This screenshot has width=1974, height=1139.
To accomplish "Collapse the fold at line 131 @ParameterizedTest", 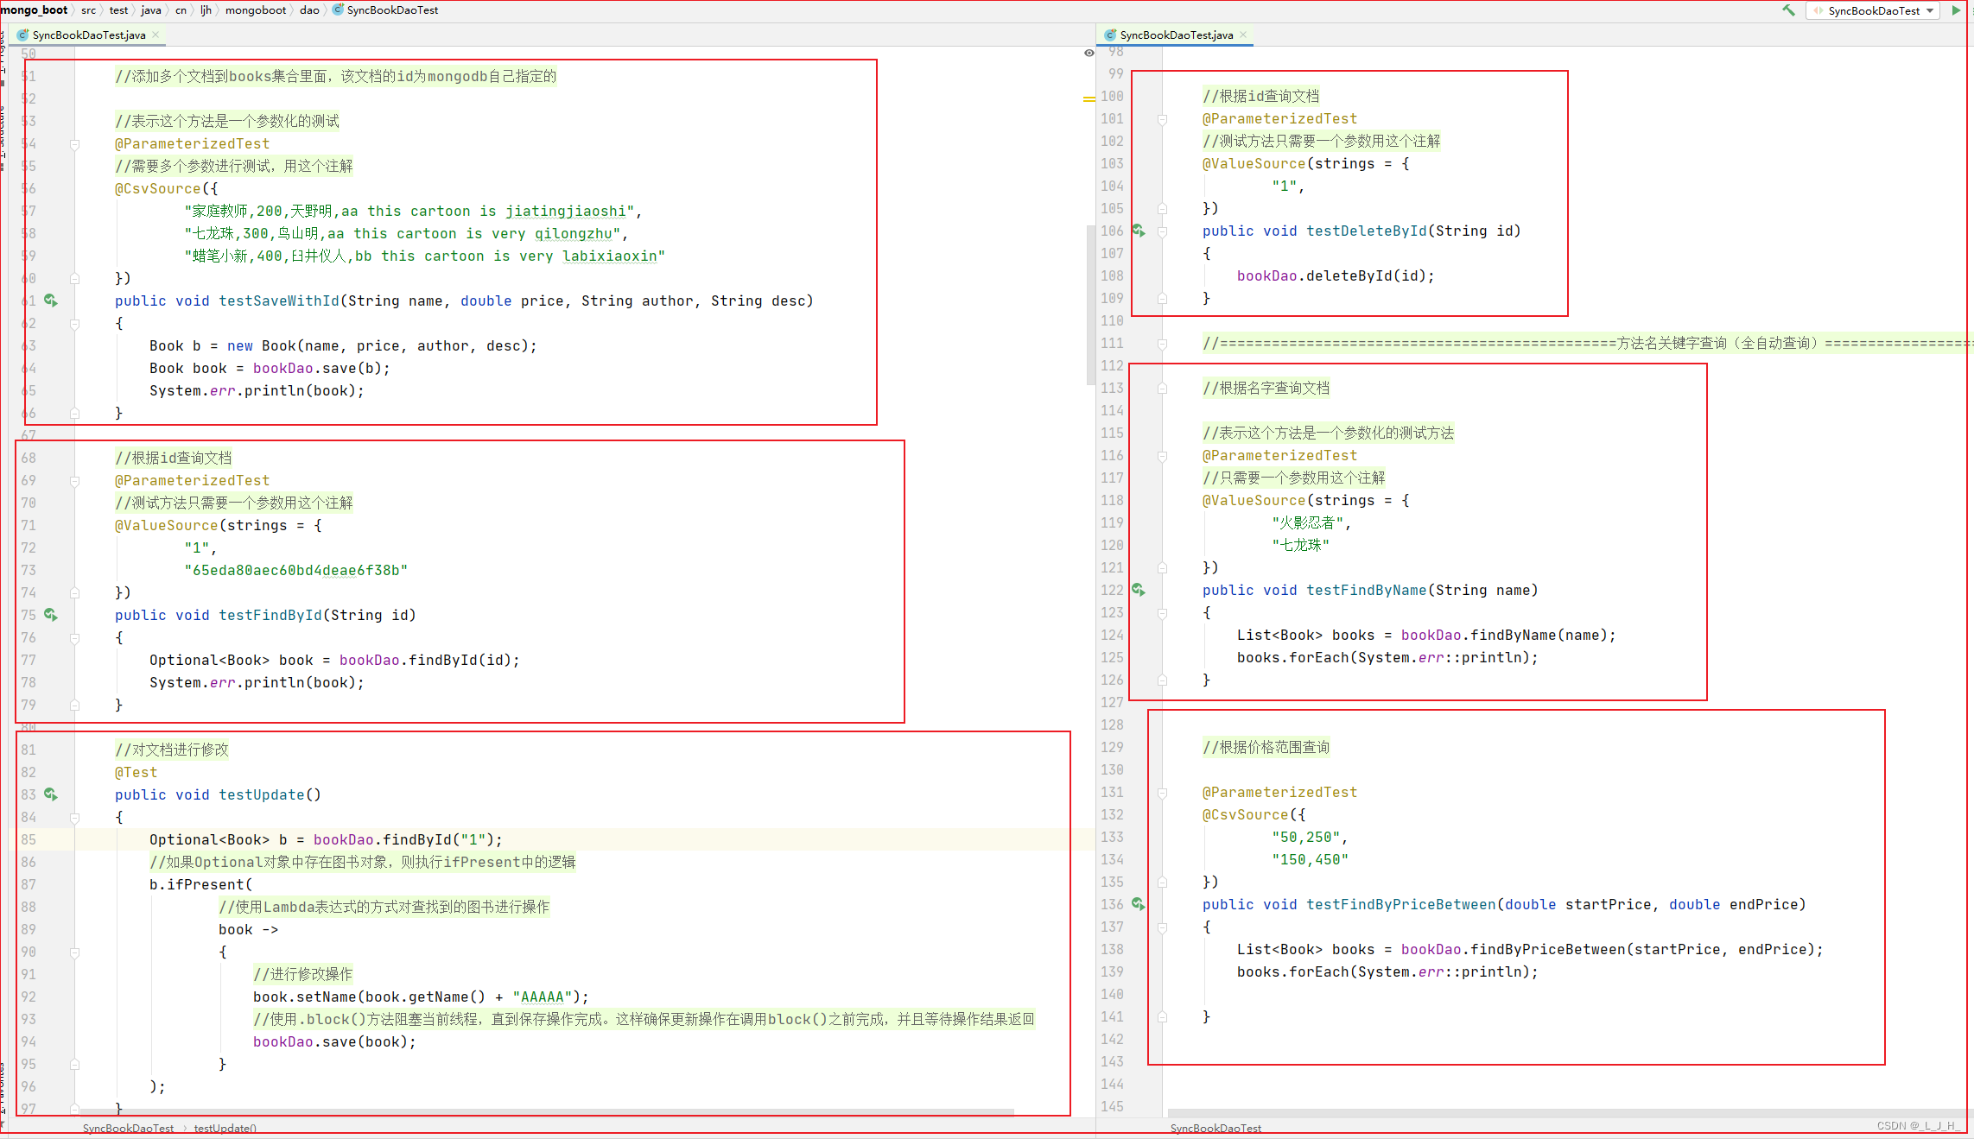I will point(1163,793).
